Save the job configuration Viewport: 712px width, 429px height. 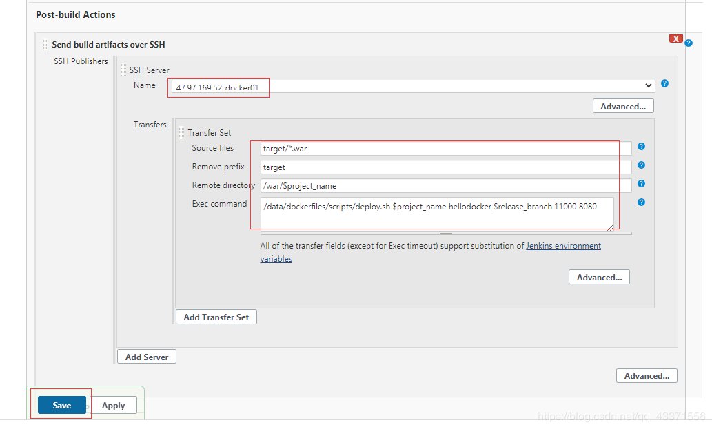62,406
